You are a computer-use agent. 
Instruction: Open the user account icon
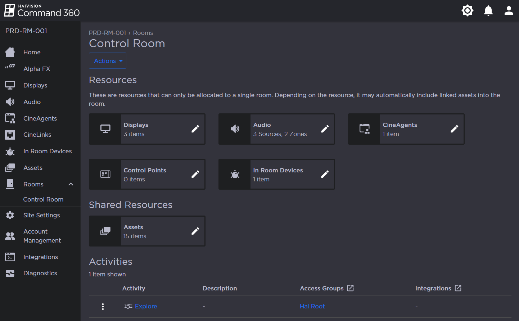tap(509, 10)
